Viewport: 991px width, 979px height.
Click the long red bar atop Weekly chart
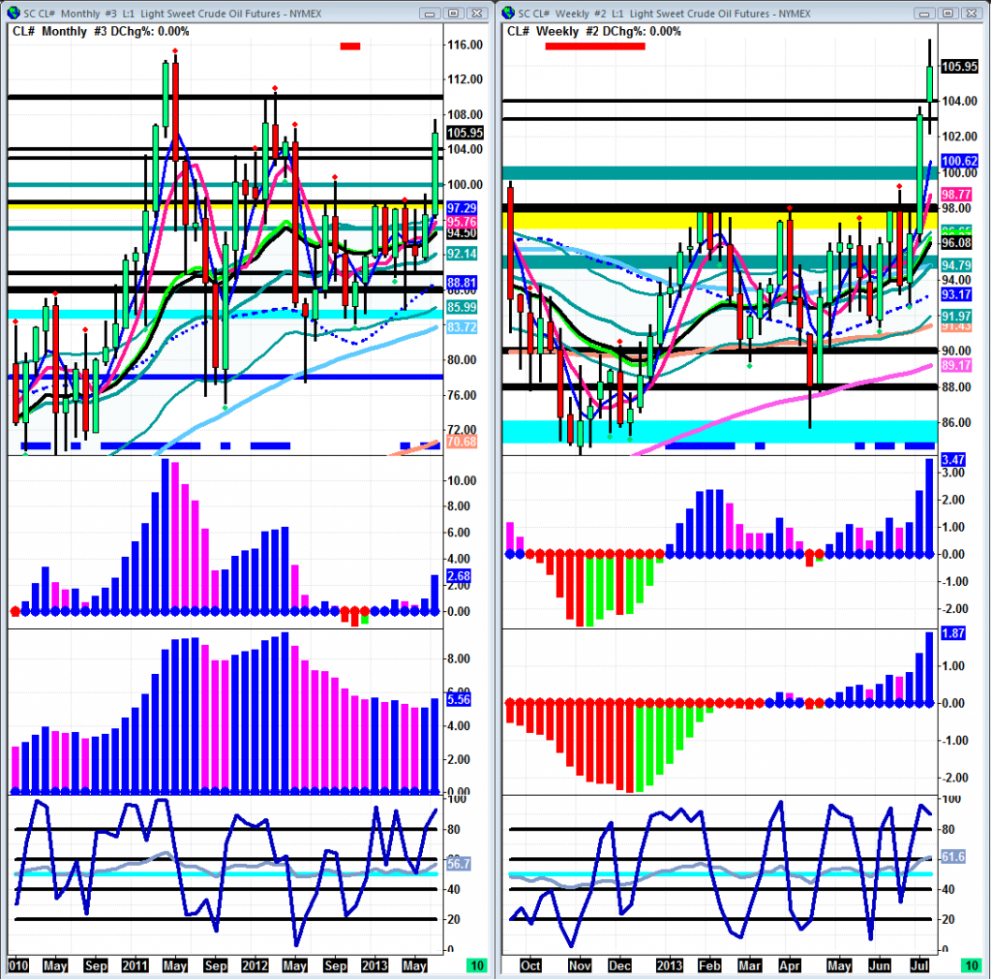click(x=594, y=46)
